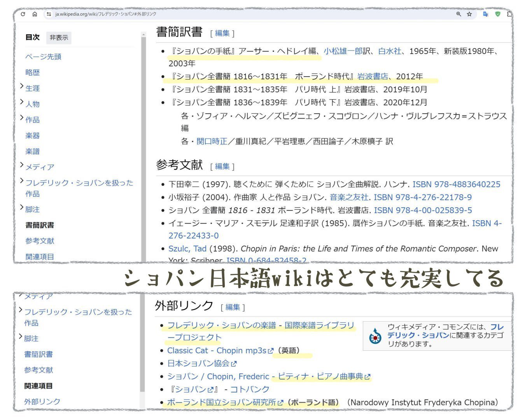Click the 参考文献 section heading
This screenshot has height=420, width=525.
point(179,165)
